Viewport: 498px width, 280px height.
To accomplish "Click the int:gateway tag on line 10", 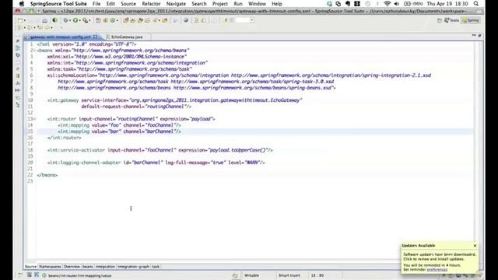I will pos(63,100).
